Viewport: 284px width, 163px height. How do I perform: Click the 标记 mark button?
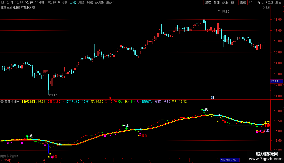pyautogui.click(x=260, y=2)
